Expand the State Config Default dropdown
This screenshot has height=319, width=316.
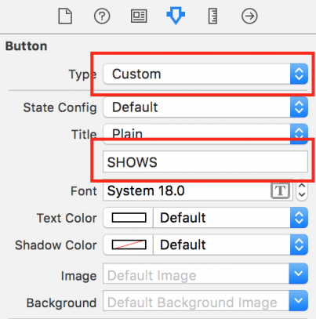[x=205, y=107]
